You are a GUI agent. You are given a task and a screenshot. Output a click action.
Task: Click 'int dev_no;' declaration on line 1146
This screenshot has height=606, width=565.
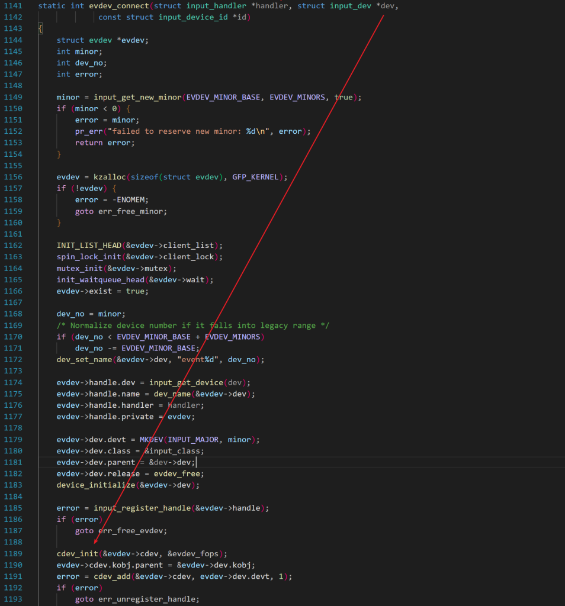[82, 63]
